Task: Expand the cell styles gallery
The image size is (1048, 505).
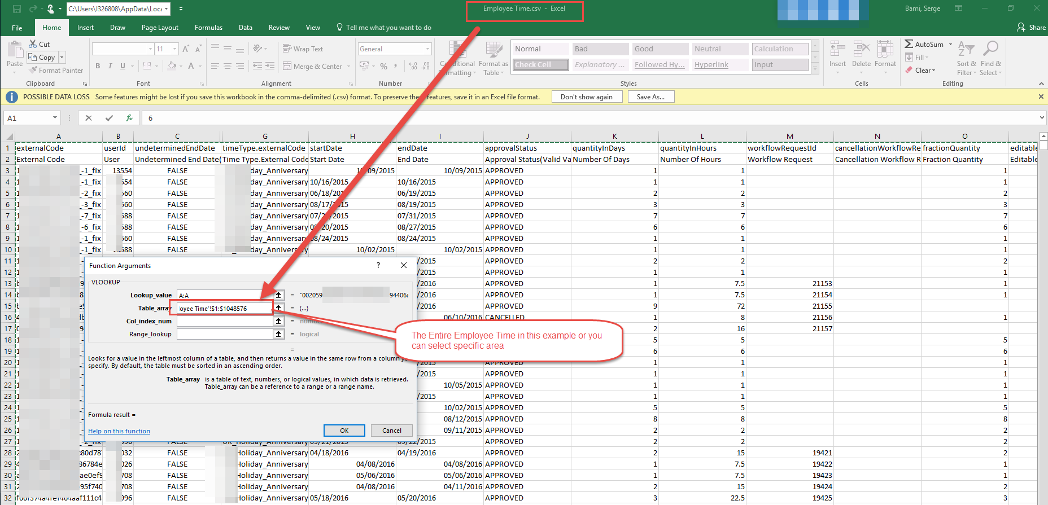Action: (x=815, y=68)
